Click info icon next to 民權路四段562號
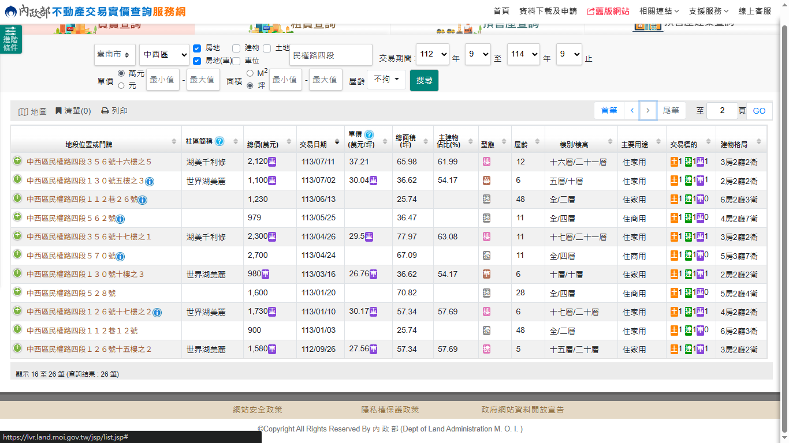Viewport: 789px width, 443px height. click(x=120, y=219)
